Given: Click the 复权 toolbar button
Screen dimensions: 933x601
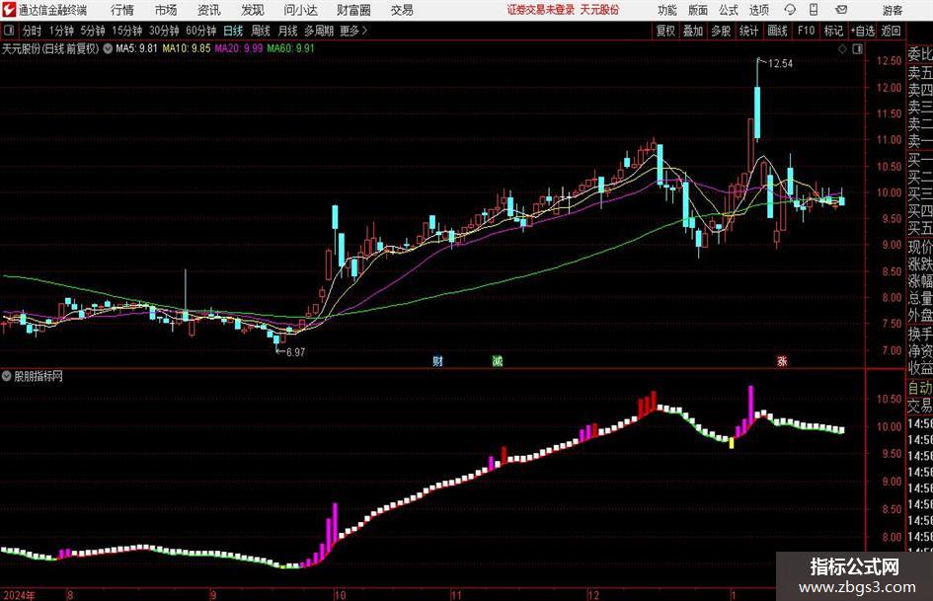Looking at the screenshot, I should pos(665,31).
